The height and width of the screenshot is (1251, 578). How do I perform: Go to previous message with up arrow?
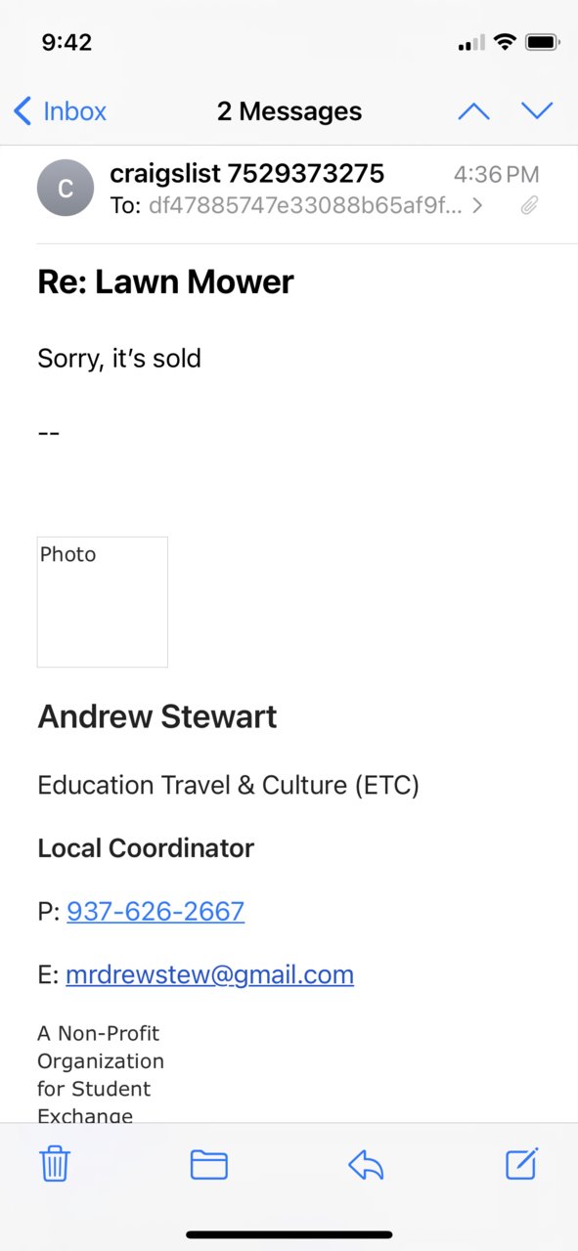[x=473, y=111]
